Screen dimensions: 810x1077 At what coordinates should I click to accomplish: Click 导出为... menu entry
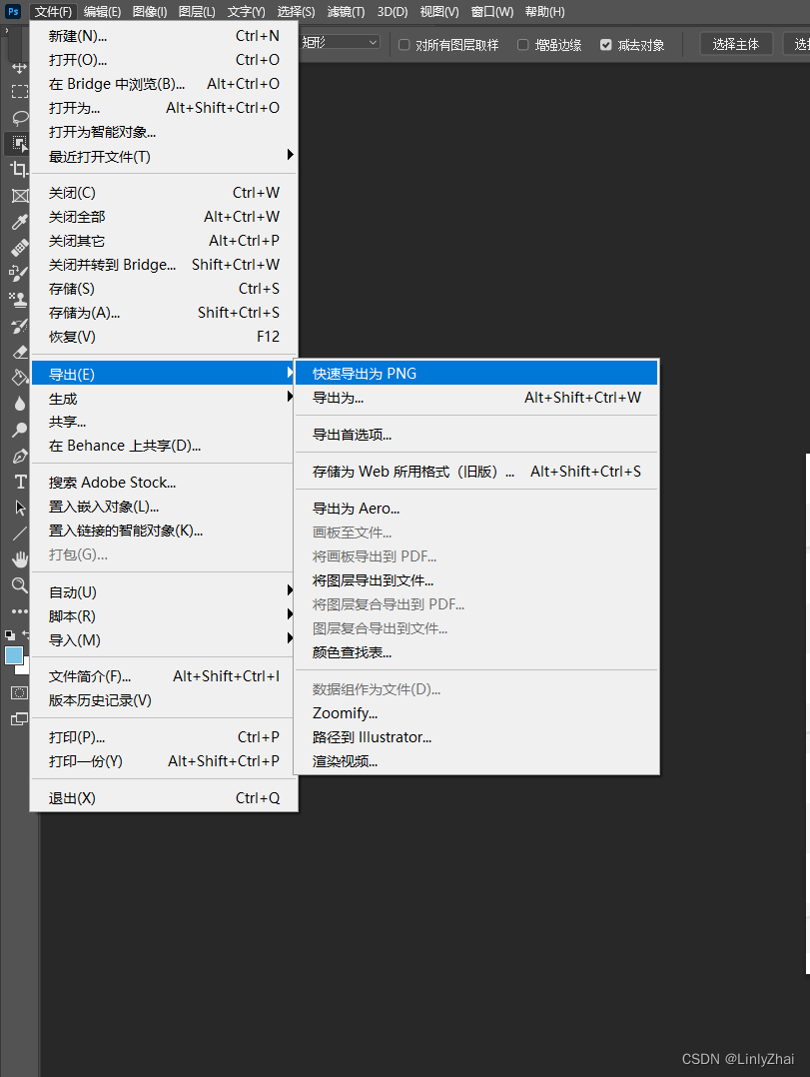pos(475,397)
